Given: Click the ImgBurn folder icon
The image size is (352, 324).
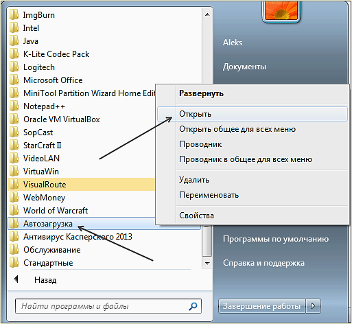Looking at the screenshot, I should 14,15.
